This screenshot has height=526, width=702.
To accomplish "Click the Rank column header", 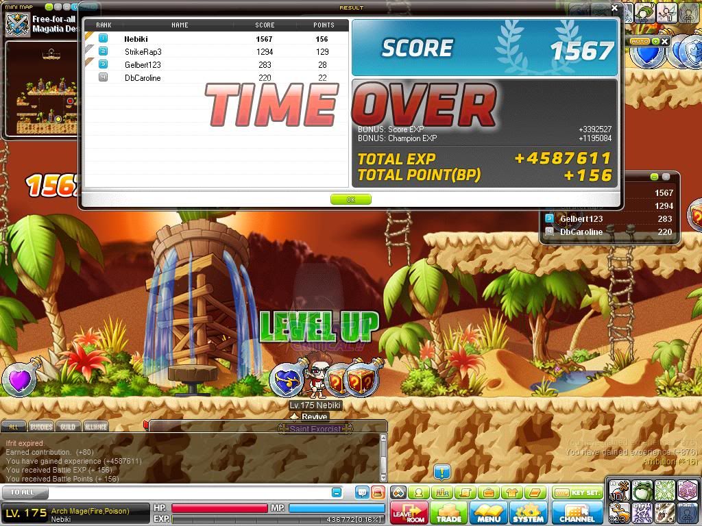I will click(104, 25).
